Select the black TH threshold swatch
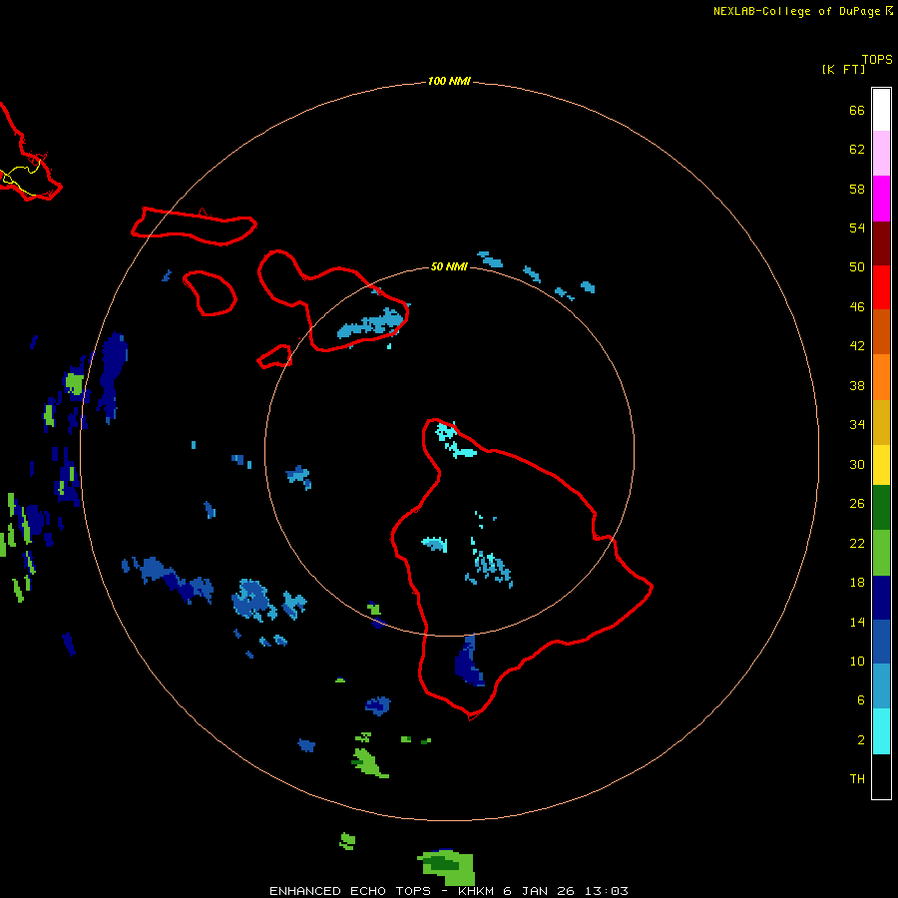The width and height of the screenshot is (898, 898). point(881,776)
